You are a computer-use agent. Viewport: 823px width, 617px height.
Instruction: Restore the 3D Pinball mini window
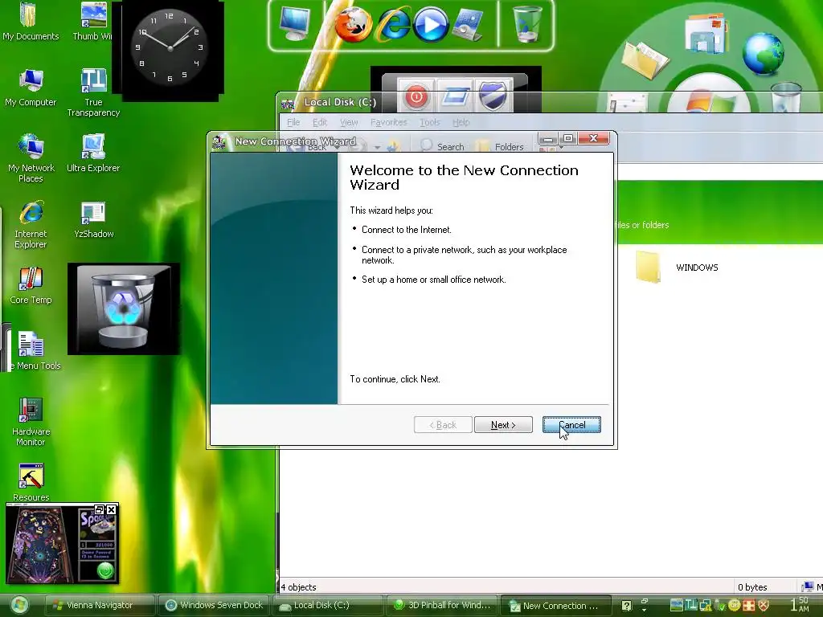[99, 509]
